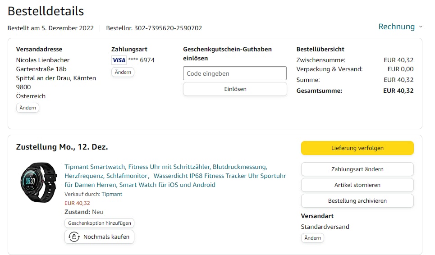The width and height of the screenshot is (435, 255).
Task: Track delivery with Lieferung verfolgen
Action: pyautogui.click(x=357, y=148)
